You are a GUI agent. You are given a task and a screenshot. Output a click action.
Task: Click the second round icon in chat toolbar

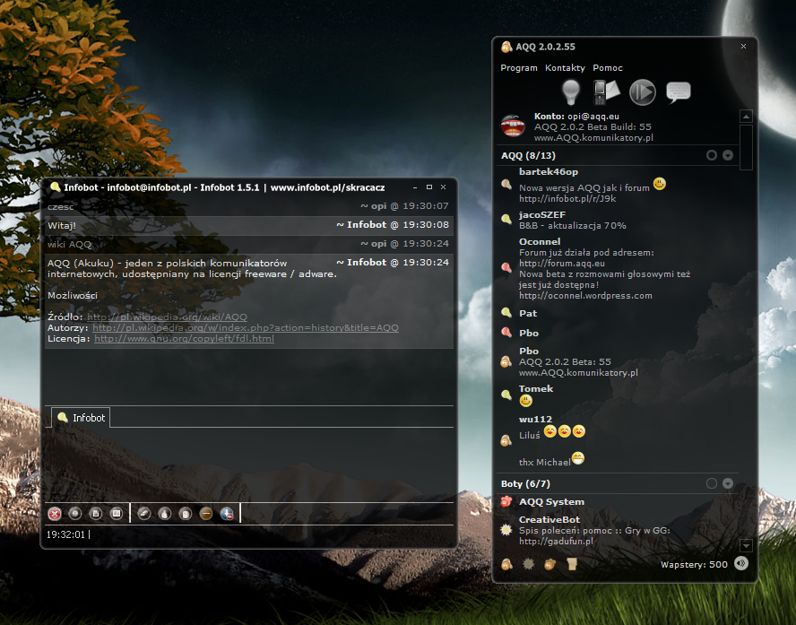[75, 514]
